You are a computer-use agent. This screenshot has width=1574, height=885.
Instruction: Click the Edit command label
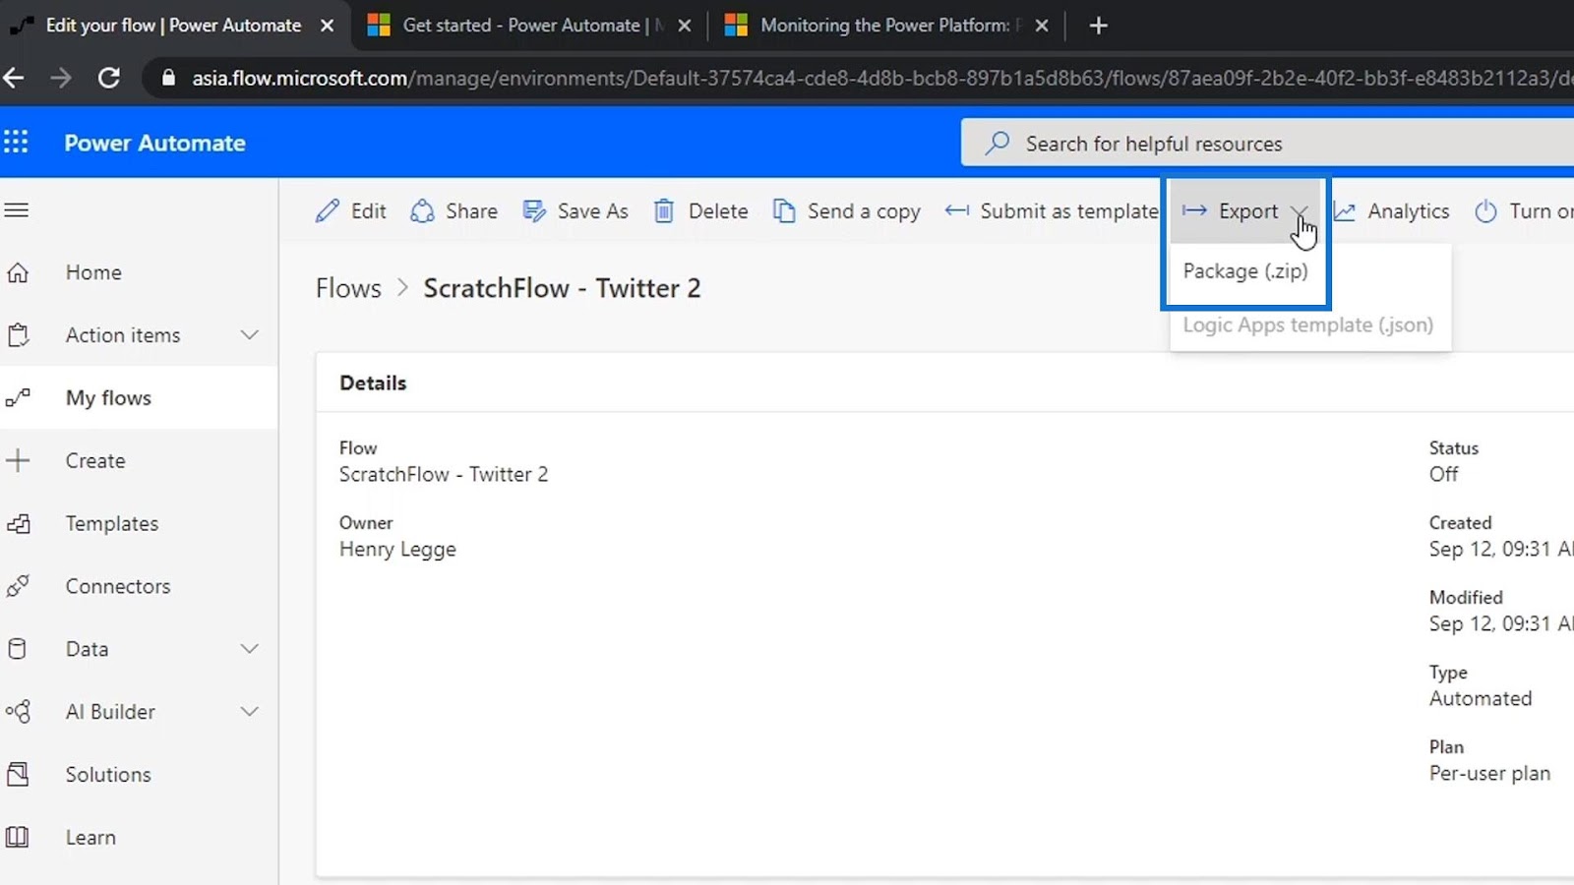[x=369, y=211]
